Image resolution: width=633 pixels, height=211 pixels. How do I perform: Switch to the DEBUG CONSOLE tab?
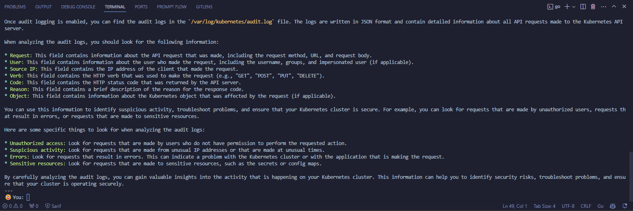pyautogui.click(x=78, y=7)
